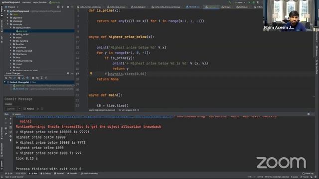
Task: Click the Commit button
Action: tap(11, 109)
